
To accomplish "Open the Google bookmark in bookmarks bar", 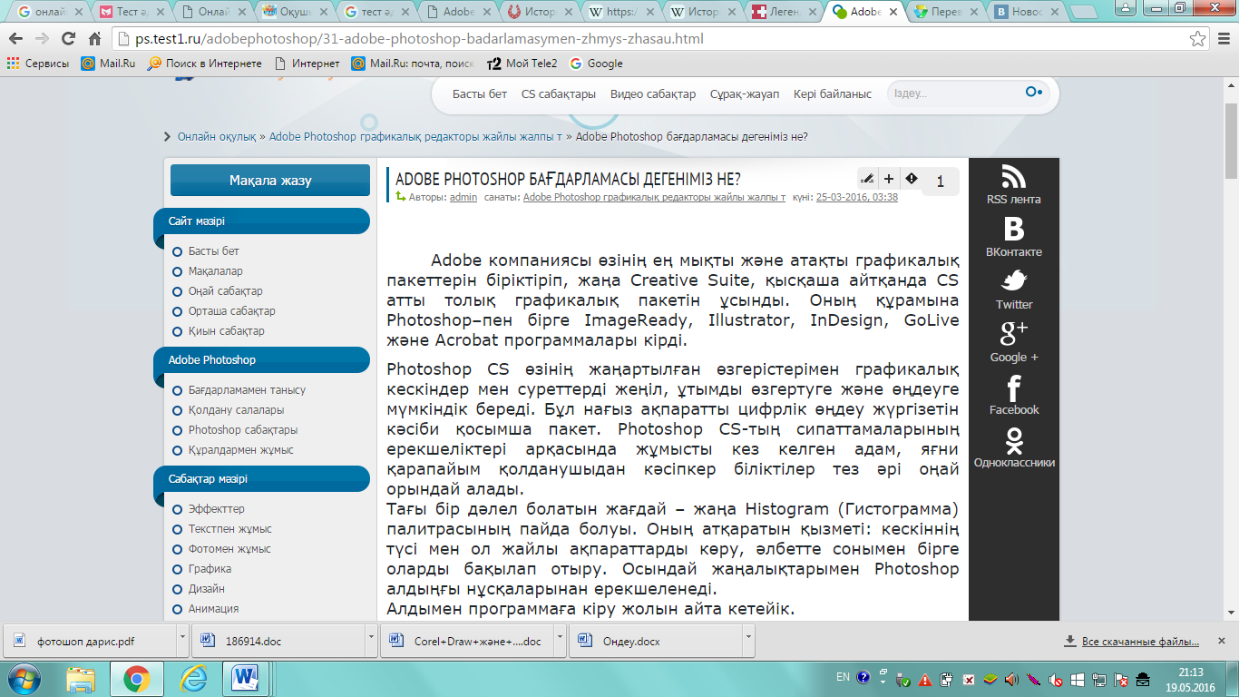I will 596,64.
